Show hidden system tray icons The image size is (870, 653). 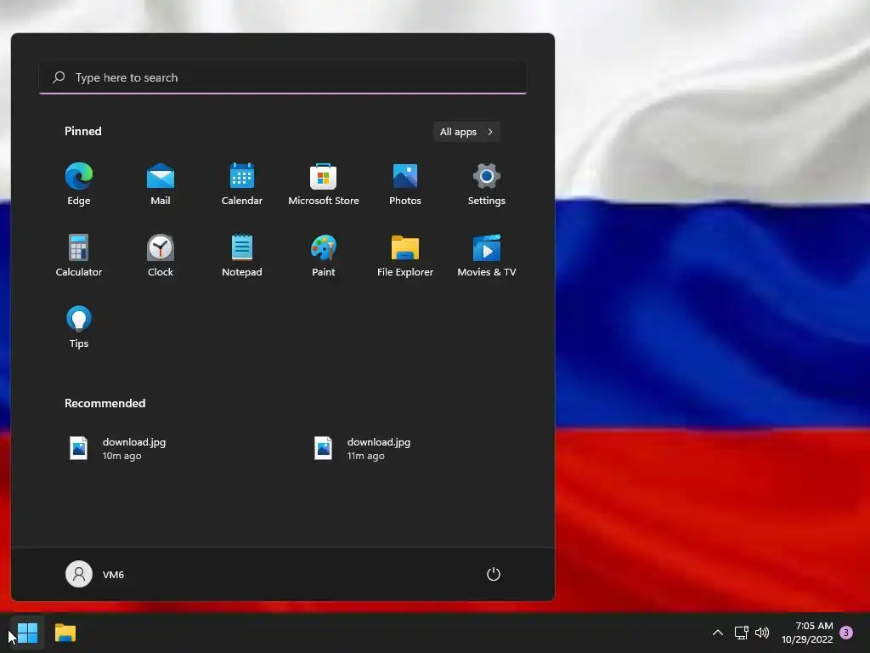coord(717,633)
